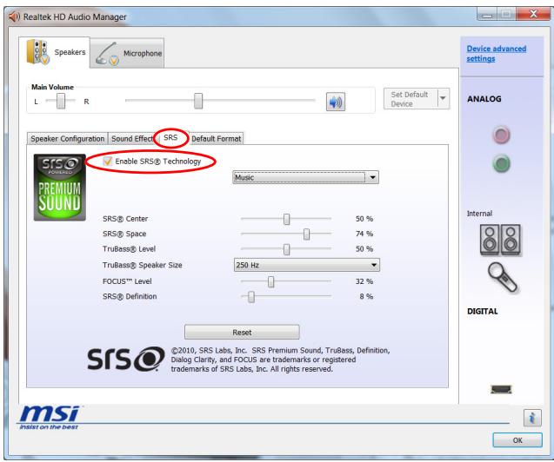Image resolution: width=554 pixels, height=462 pixels.
Task: Click the Realtek speaker title bar icon
Action: pos(14,16)
